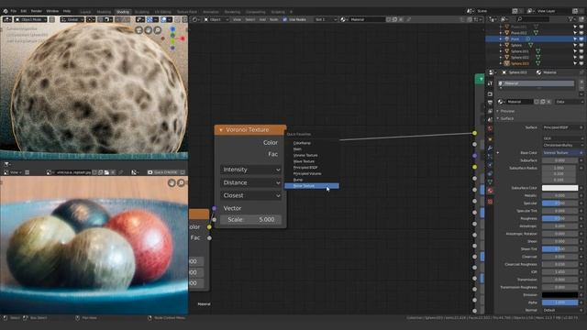
Task: Open the node editor View menu
Action: (x=237, y=19)
